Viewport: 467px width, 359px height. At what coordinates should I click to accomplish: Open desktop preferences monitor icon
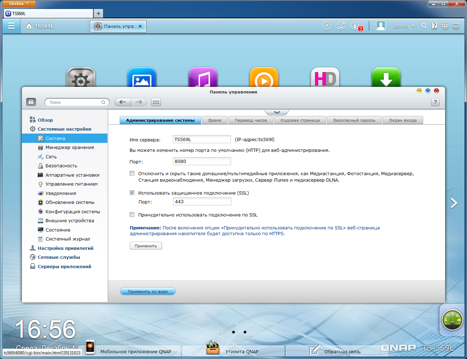(456, 26)
